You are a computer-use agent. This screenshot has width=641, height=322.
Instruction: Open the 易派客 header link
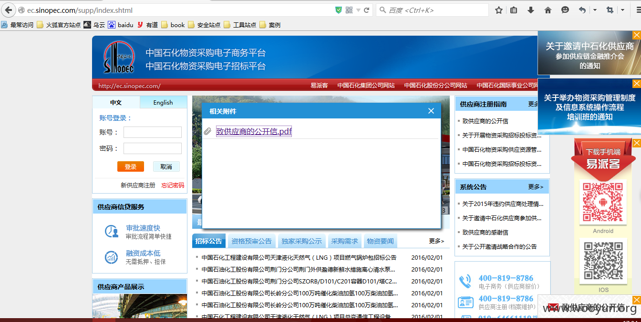[x=319, y=86]
